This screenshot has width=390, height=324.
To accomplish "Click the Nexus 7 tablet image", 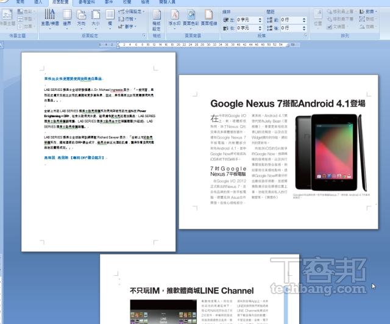I will coord(331,153).
